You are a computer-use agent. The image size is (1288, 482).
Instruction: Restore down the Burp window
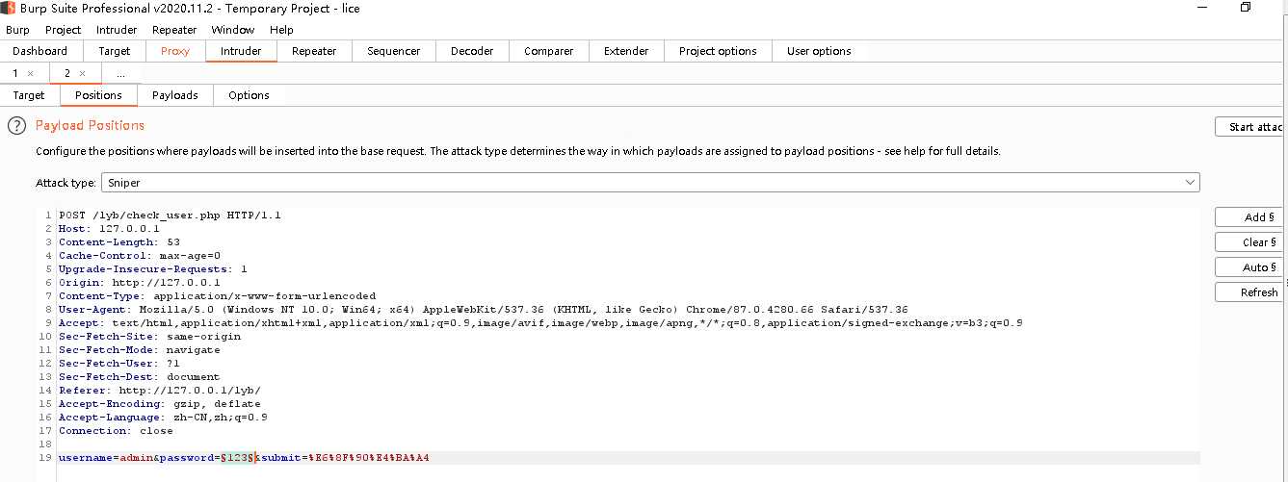click(1246, 8)
